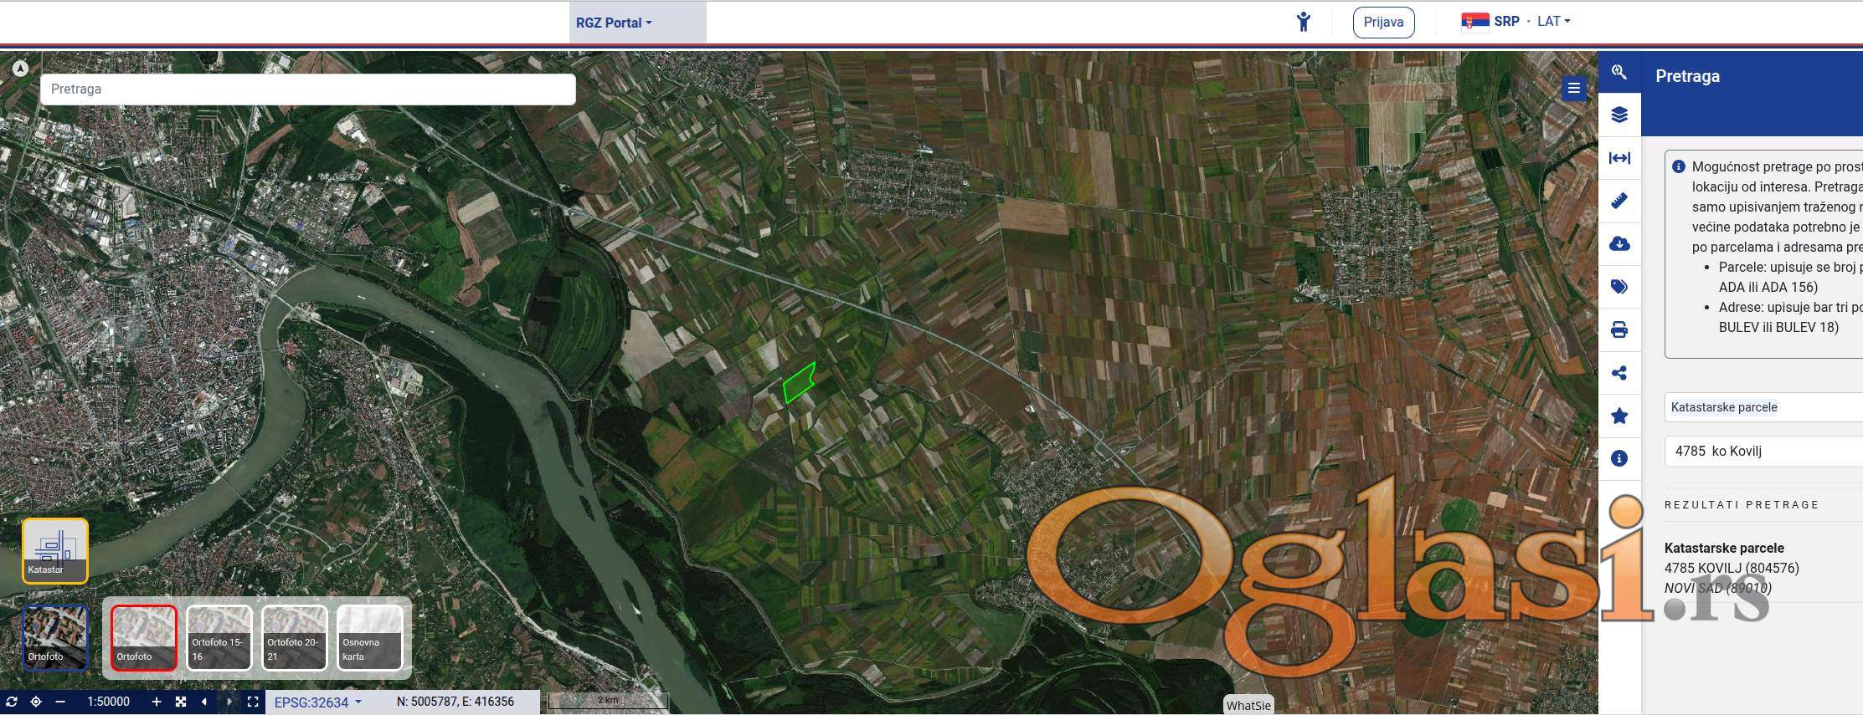The image size is (1863, 715).
Task: Open the RGZ Portal menu
Action: [x=614, y=23]
